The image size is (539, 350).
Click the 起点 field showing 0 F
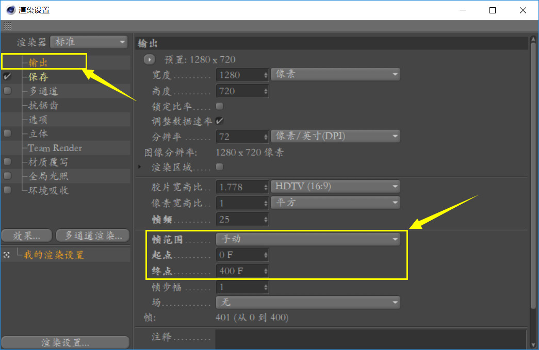tap(240, 255)
